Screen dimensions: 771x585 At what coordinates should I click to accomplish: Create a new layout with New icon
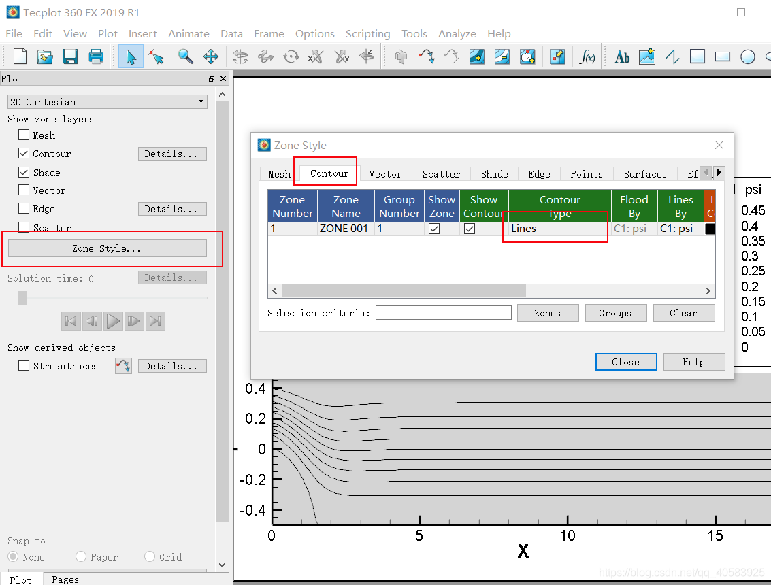20,56
